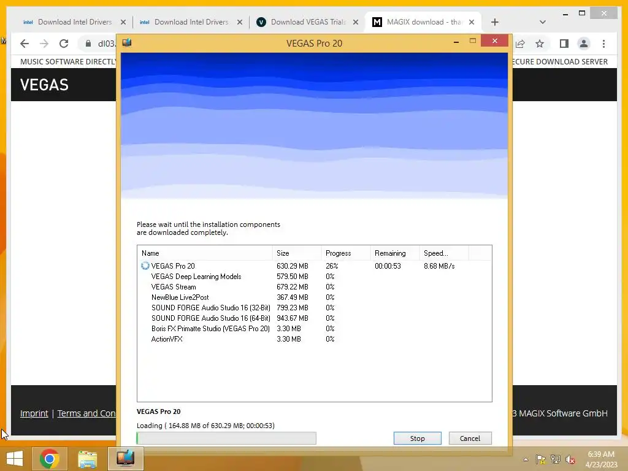Image resolution: width=628 pixels, height=471 pixels.
Task: Click the VEGAS logo on the webpage
Action: click(44, 85)
